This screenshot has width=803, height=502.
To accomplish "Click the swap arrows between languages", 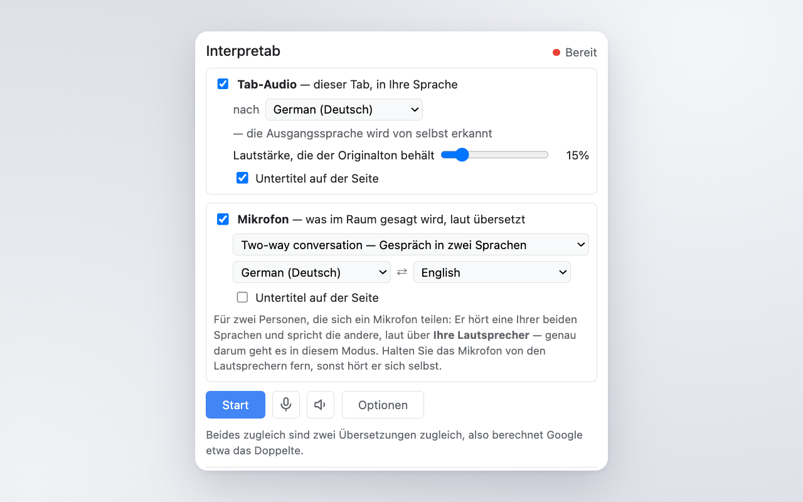I will (x=402, y=272).
